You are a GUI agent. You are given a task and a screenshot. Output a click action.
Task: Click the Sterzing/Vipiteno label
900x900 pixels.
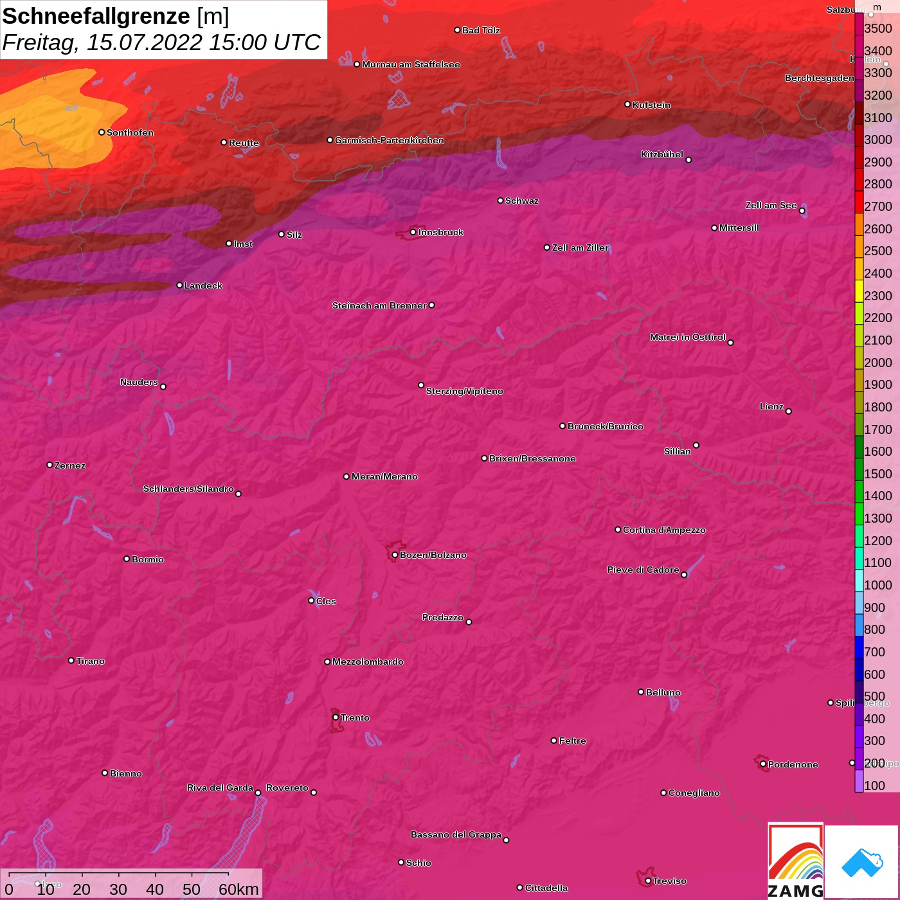[465, 391]
